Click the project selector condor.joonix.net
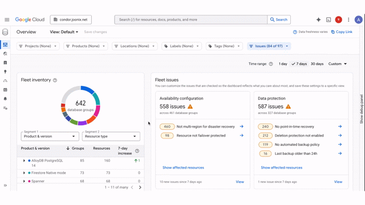365x205 pixels. coord(71,19)
